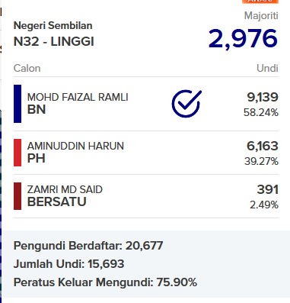Click the Pengundi Berdaftar 20,677 line
Screen dimensions: 290x303
88,246
